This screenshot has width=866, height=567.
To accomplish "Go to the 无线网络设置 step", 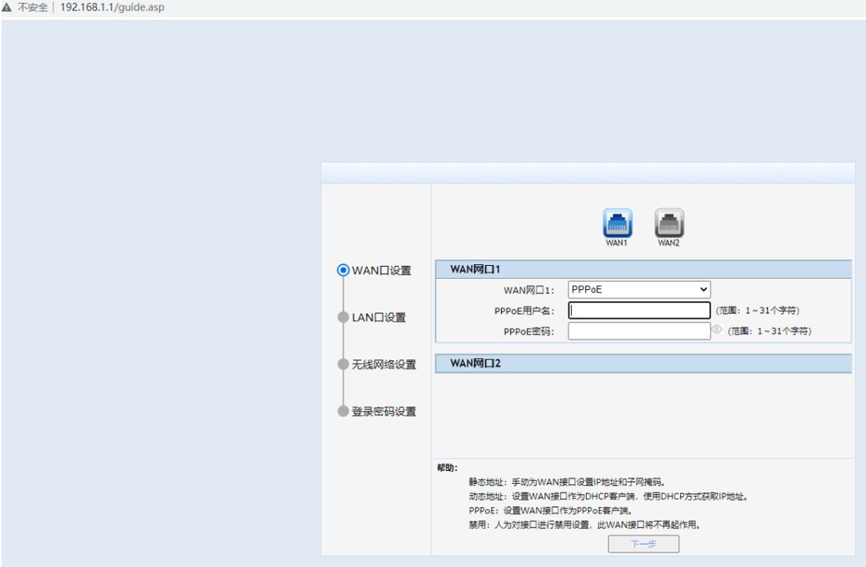I will pyautogui.click(x=377, y=364).
